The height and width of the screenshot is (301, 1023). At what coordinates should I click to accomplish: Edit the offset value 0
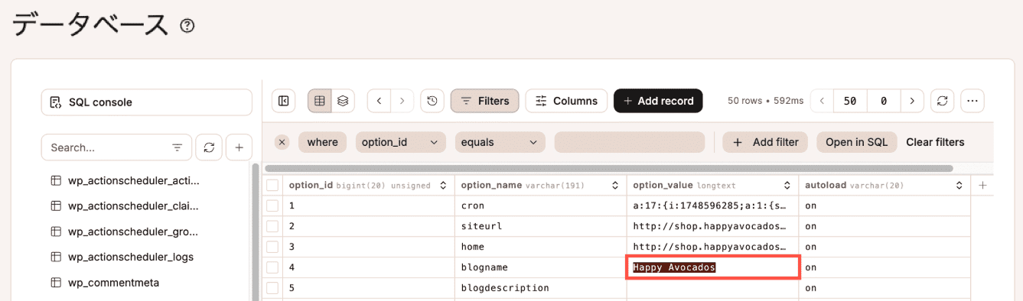tap(884, 101)
